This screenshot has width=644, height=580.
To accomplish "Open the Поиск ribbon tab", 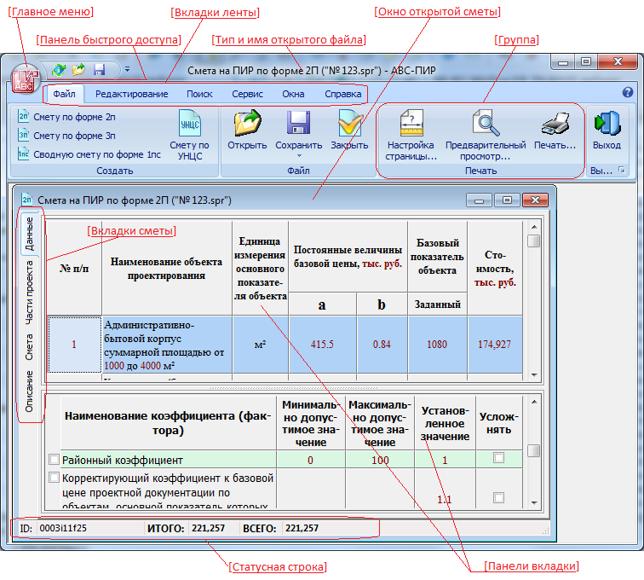I will 199,94.
